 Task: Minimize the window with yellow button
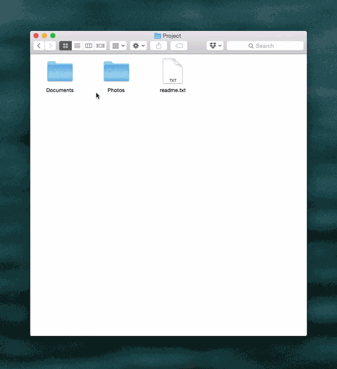point(44,35)
